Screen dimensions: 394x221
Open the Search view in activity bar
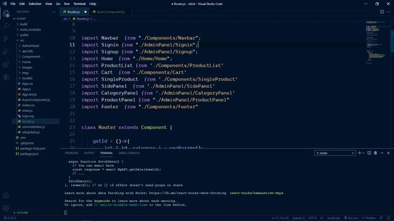click(6, 26)
